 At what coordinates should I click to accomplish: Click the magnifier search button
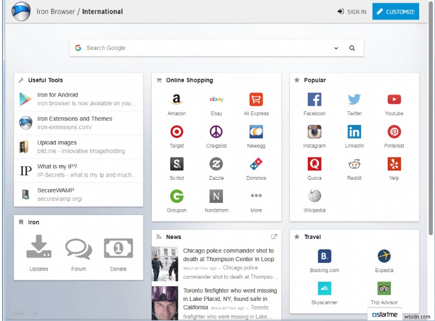[352, 48]
